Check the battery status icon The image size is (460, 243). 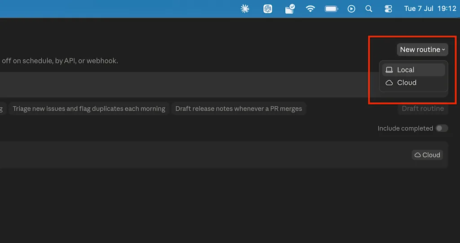(x=332, y=9)
